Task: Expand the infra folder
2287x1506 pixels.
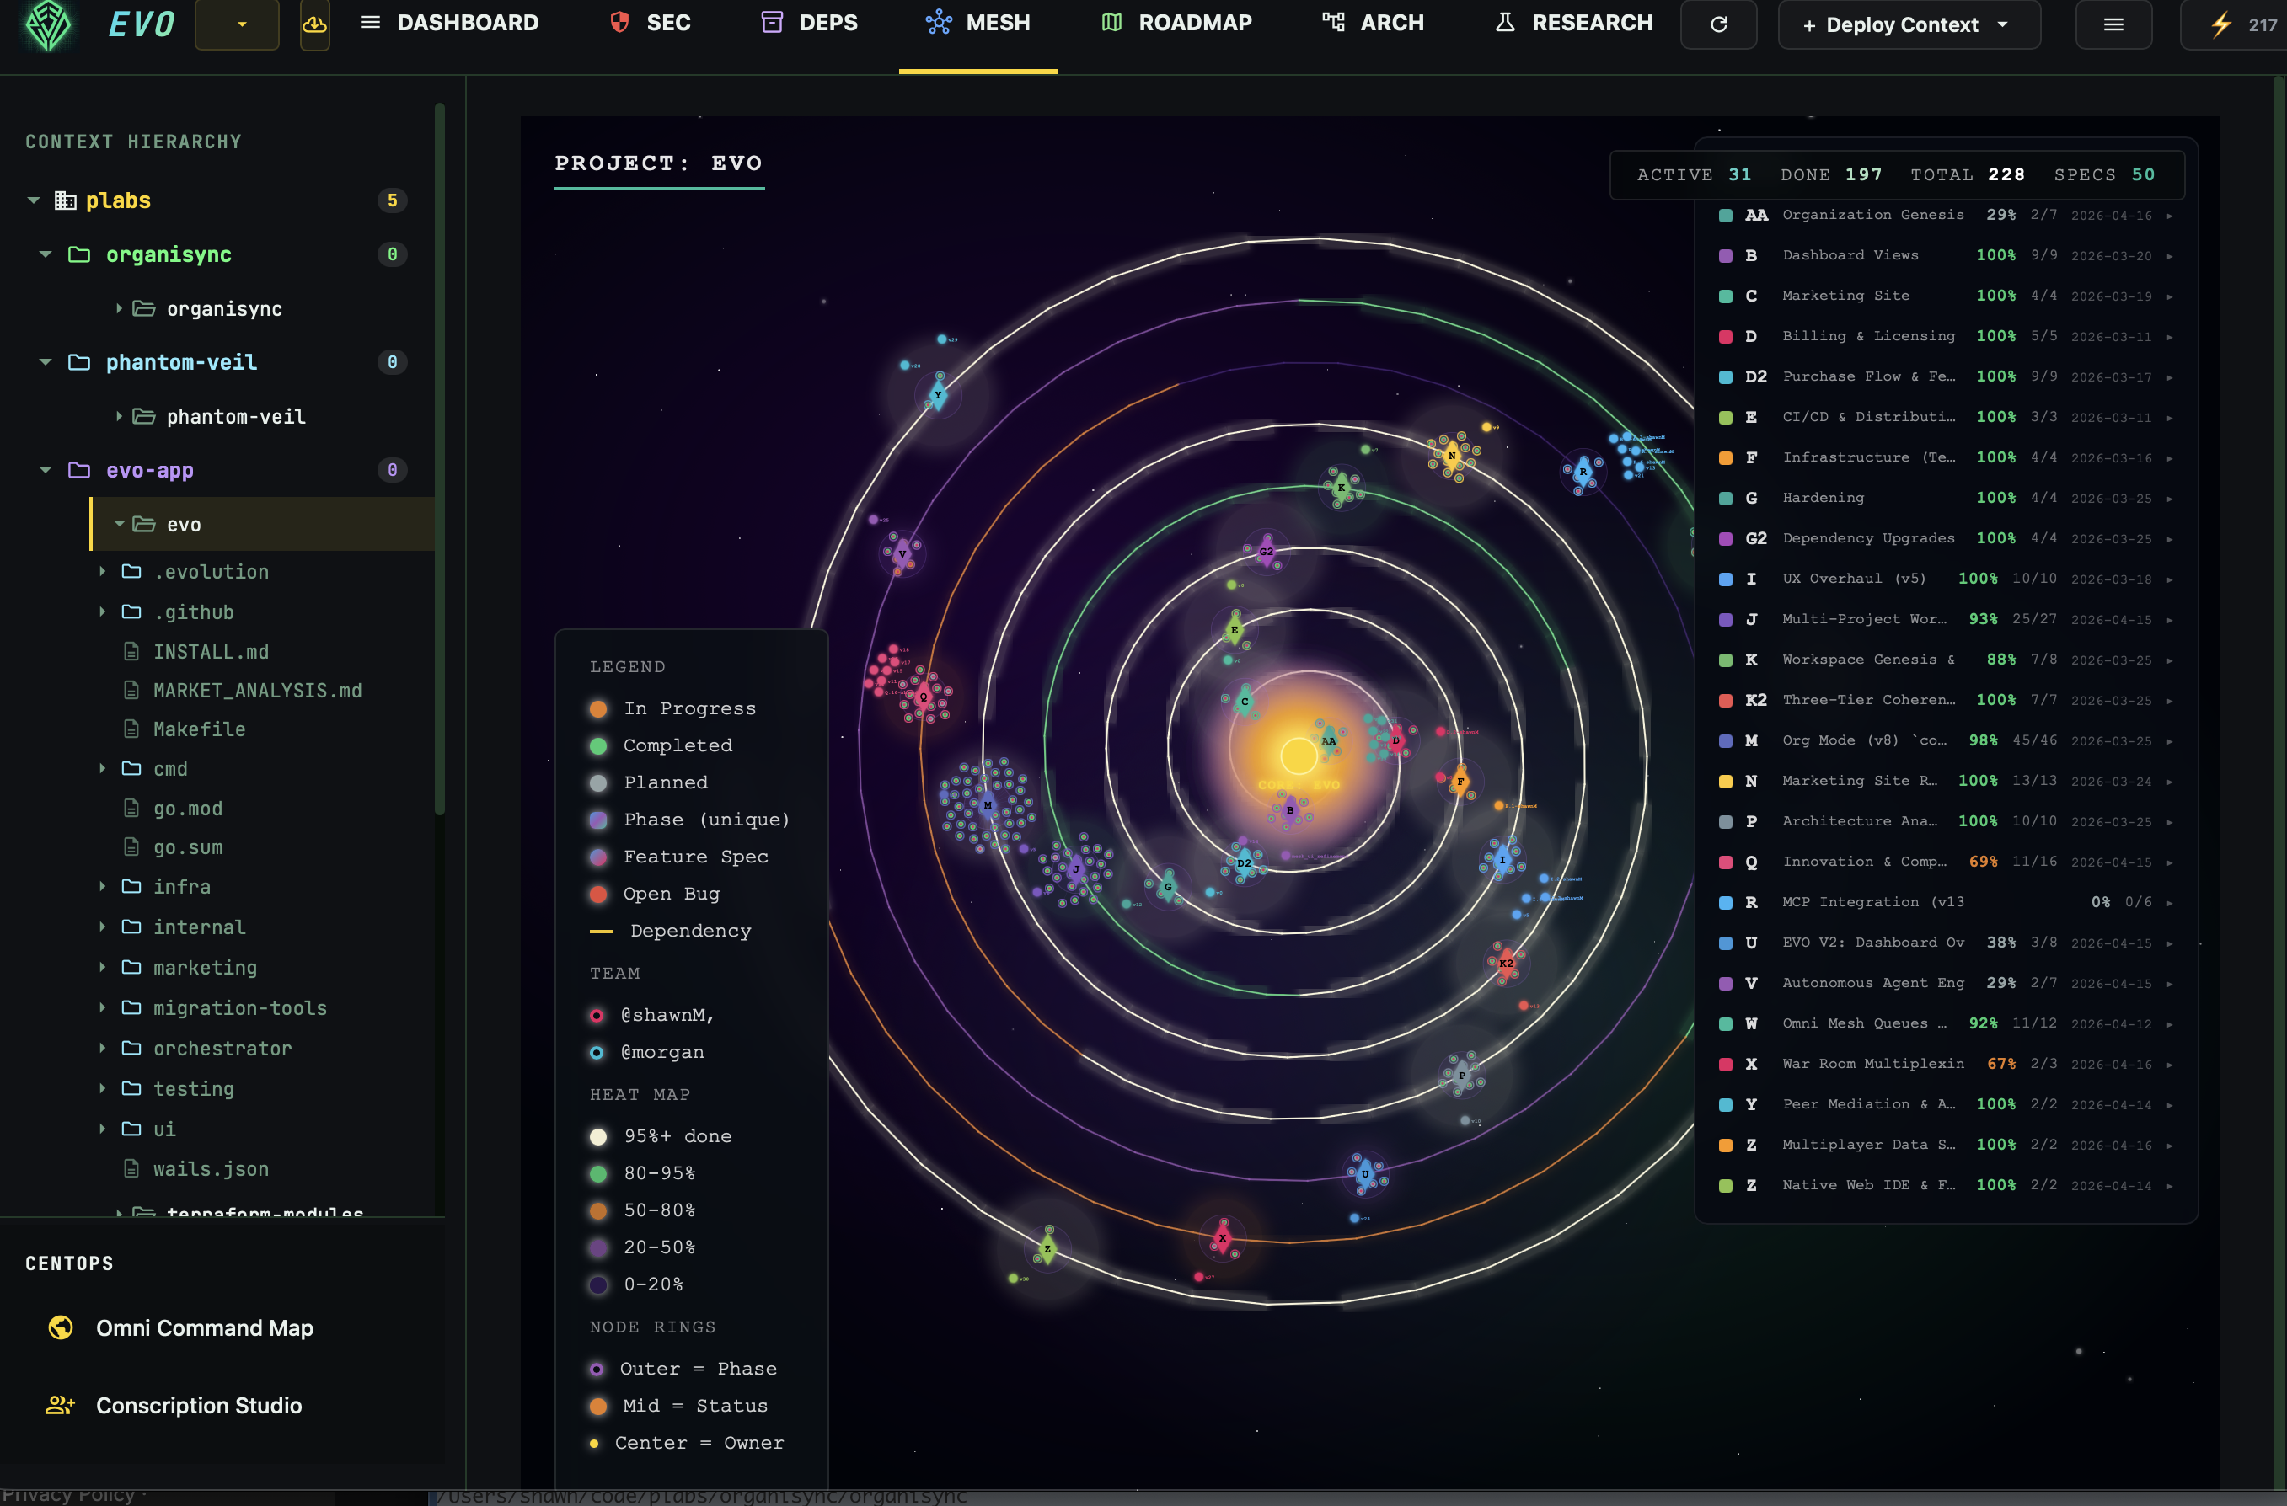Action: click(102, 887)
